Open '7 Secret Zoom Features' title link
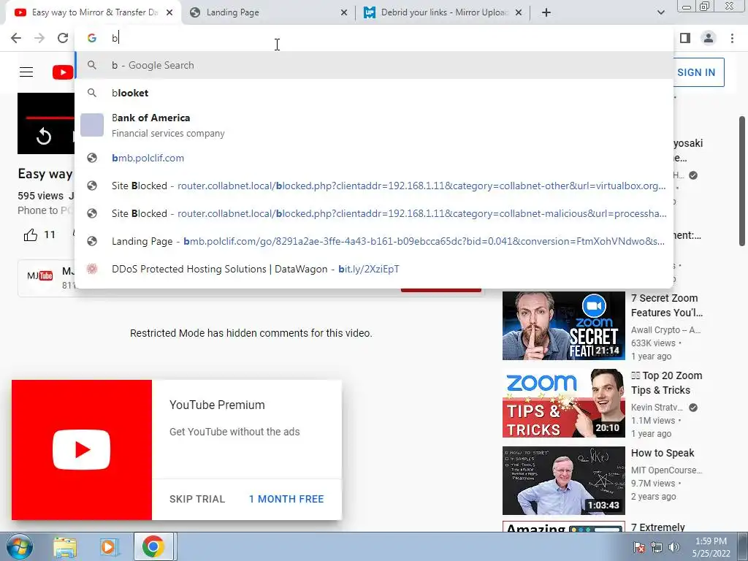This screenshot has height=561, width=748. [667, 305]
